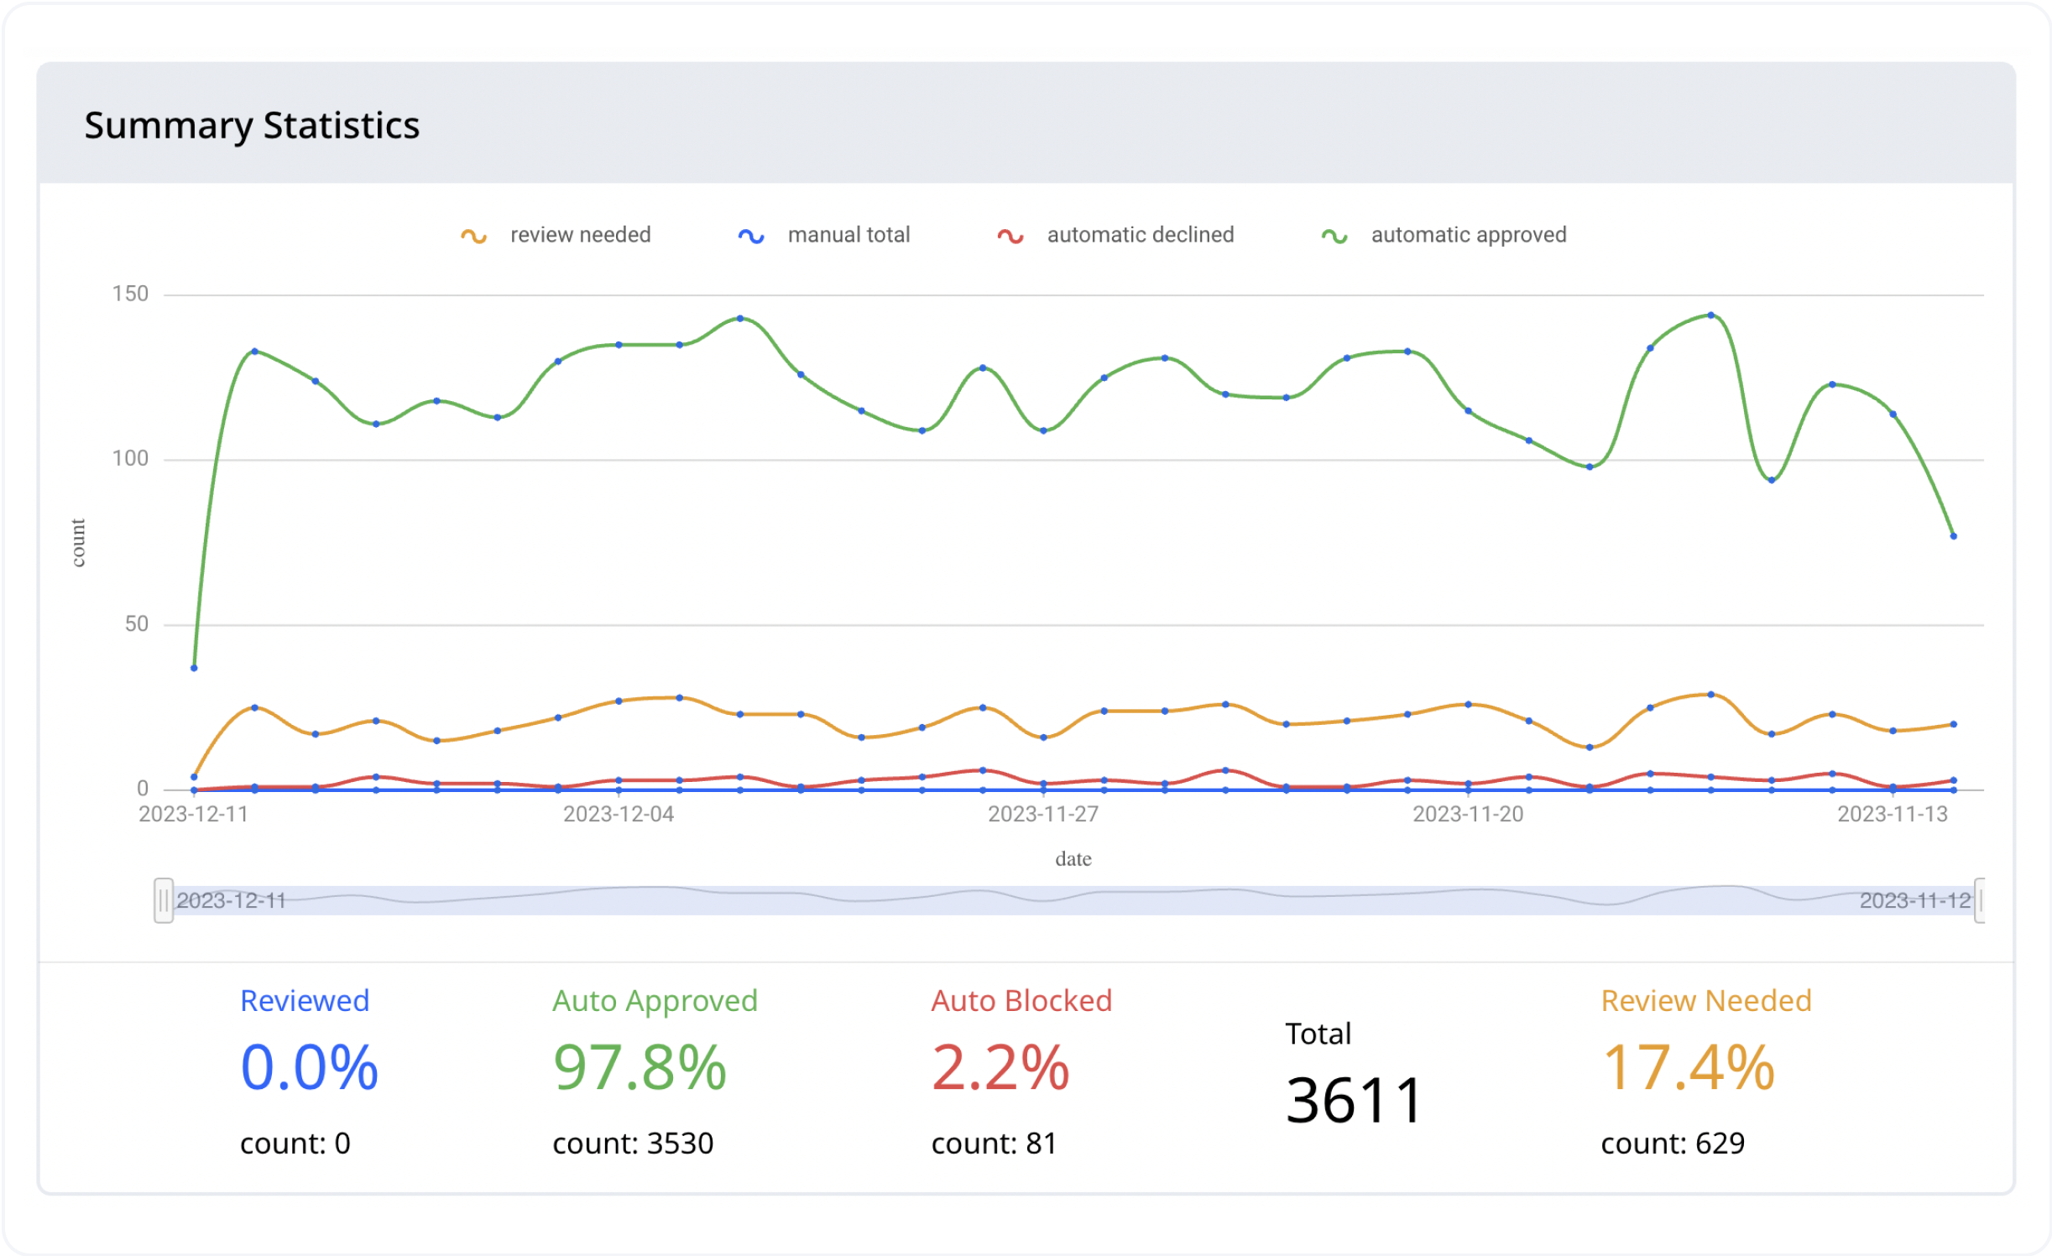The height and width of the screenshot is (1256, 2052).
Task: Select the Auto Approved 97.8% value
Action: pos(640,1068)
